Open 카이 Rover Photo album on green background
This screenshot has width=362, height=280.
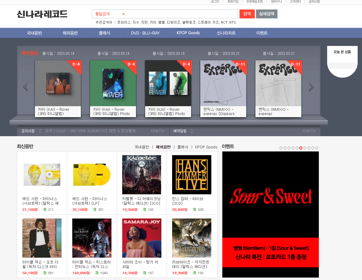click(x=113, y=83)
